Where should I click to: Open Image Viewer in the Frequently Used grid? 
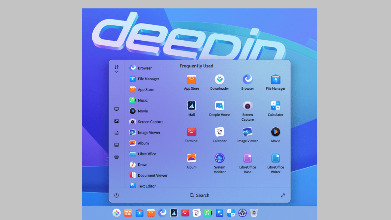[248, 135]
